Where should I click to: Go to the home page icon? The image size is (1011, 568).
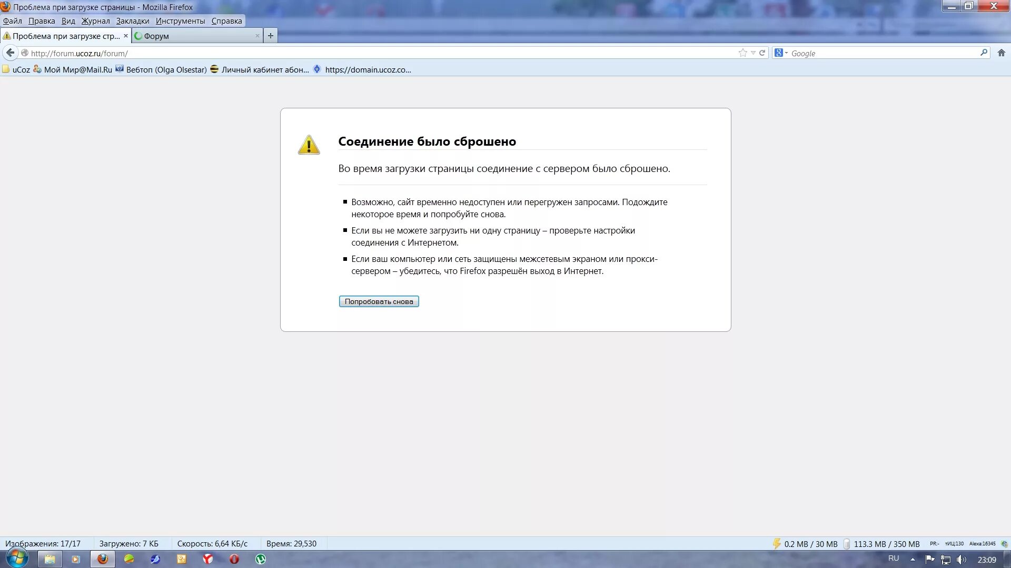[x=1002, y=53]
